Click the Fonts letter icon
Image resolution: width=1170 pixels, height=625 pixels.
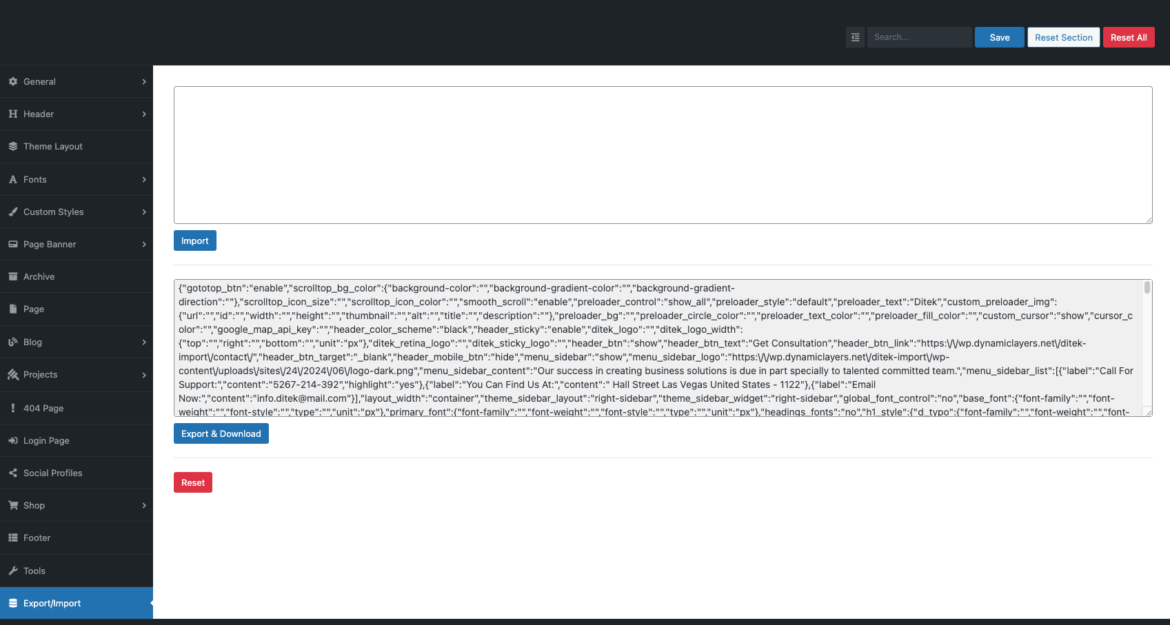[x=13, y=179]
